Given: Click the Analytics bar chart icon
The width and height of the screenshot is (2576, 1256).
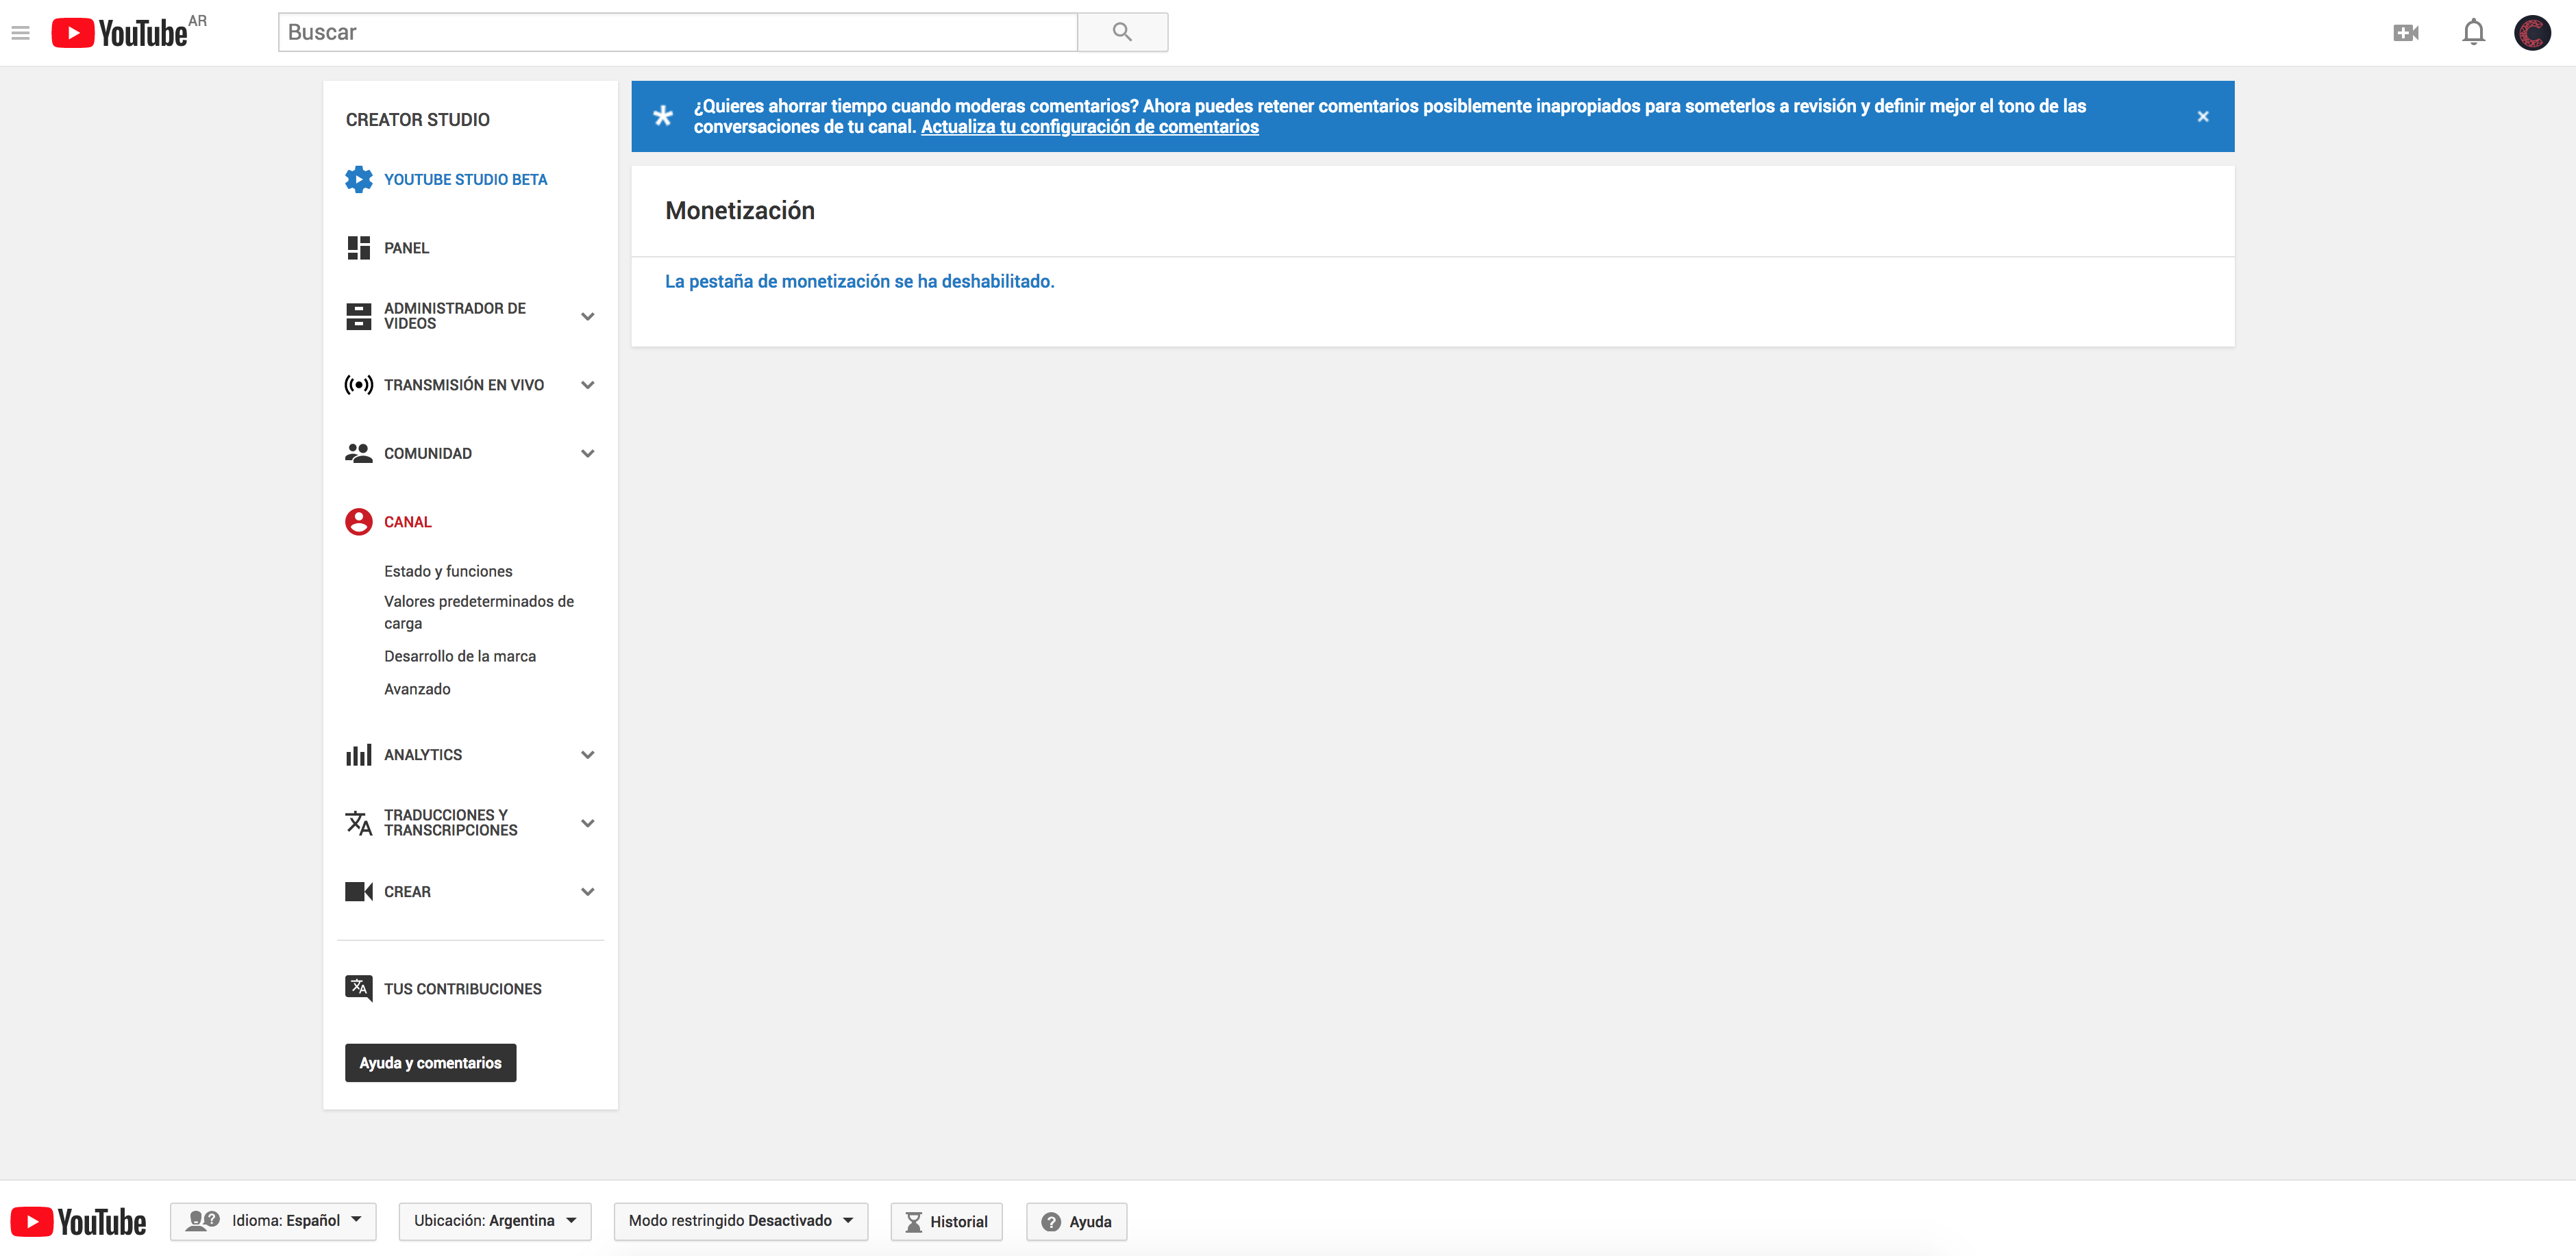Looking at the screenshot, I should coord(358,755).
